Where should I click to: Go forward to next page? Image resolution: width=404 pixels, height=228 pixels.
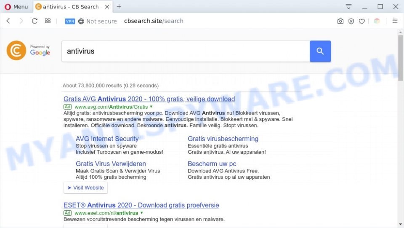(21, 21)
